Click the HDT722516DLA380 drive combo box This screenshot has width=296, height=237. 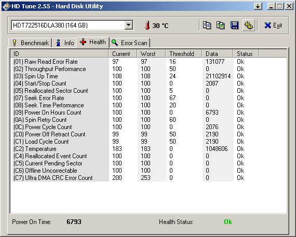coord(72,25)
